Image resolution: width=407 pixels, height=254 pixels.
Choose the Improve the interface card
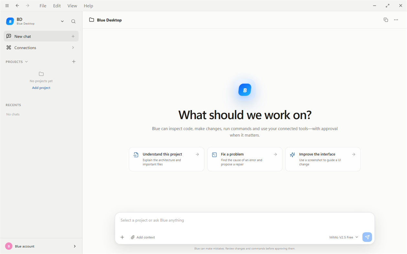[323, 159]
